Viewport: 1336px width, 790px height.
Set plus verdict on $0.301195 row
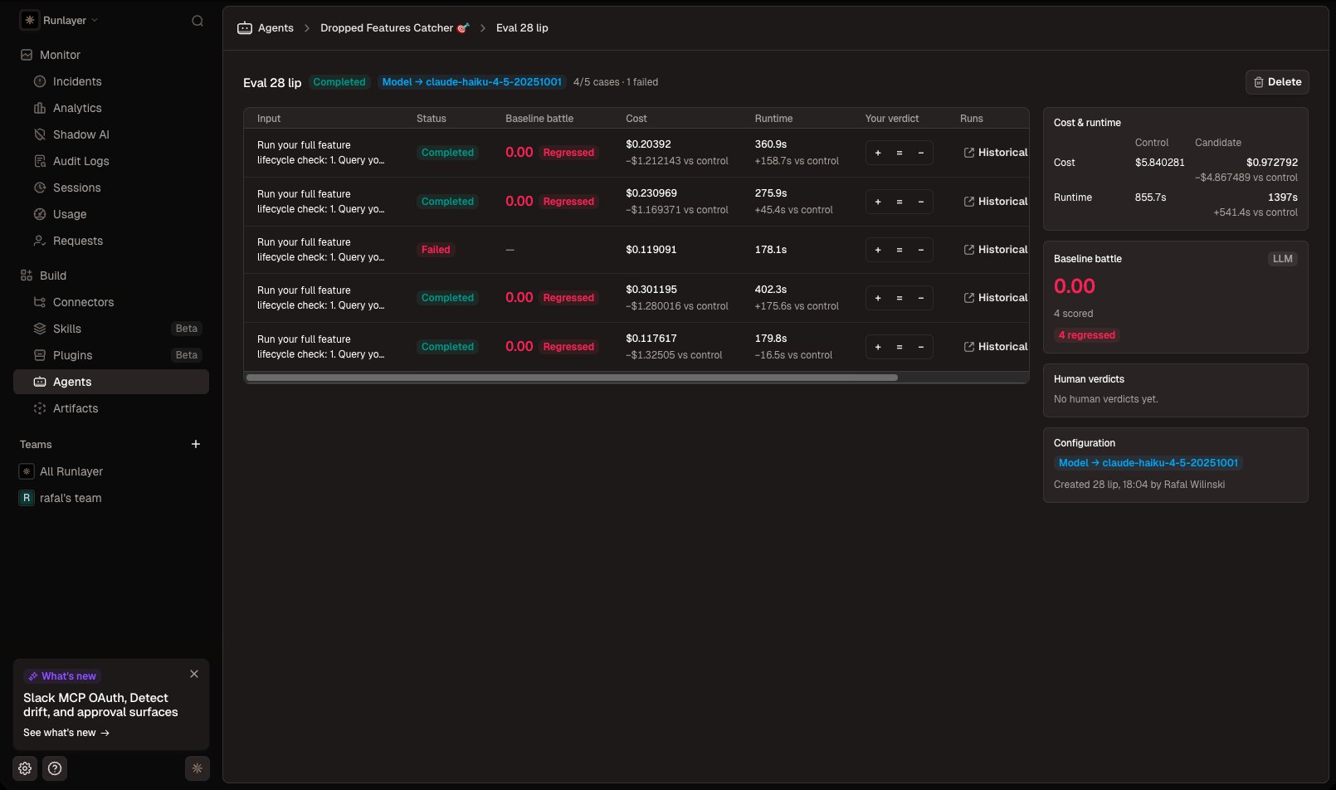[878, 298]
